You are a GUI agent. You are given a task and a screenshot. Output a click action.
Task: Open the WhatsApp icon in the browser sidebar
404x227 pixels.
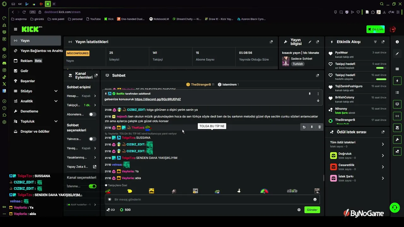[x=4, y=56]
